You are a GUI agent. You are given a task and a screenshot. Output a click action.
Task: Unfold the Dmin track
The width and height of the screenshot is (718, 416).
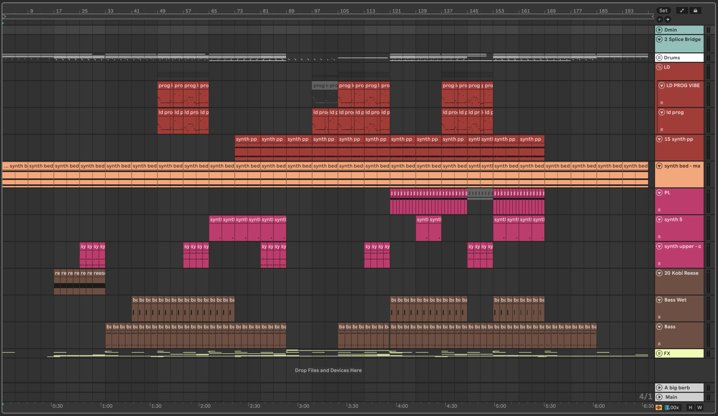tap(659, 30)
